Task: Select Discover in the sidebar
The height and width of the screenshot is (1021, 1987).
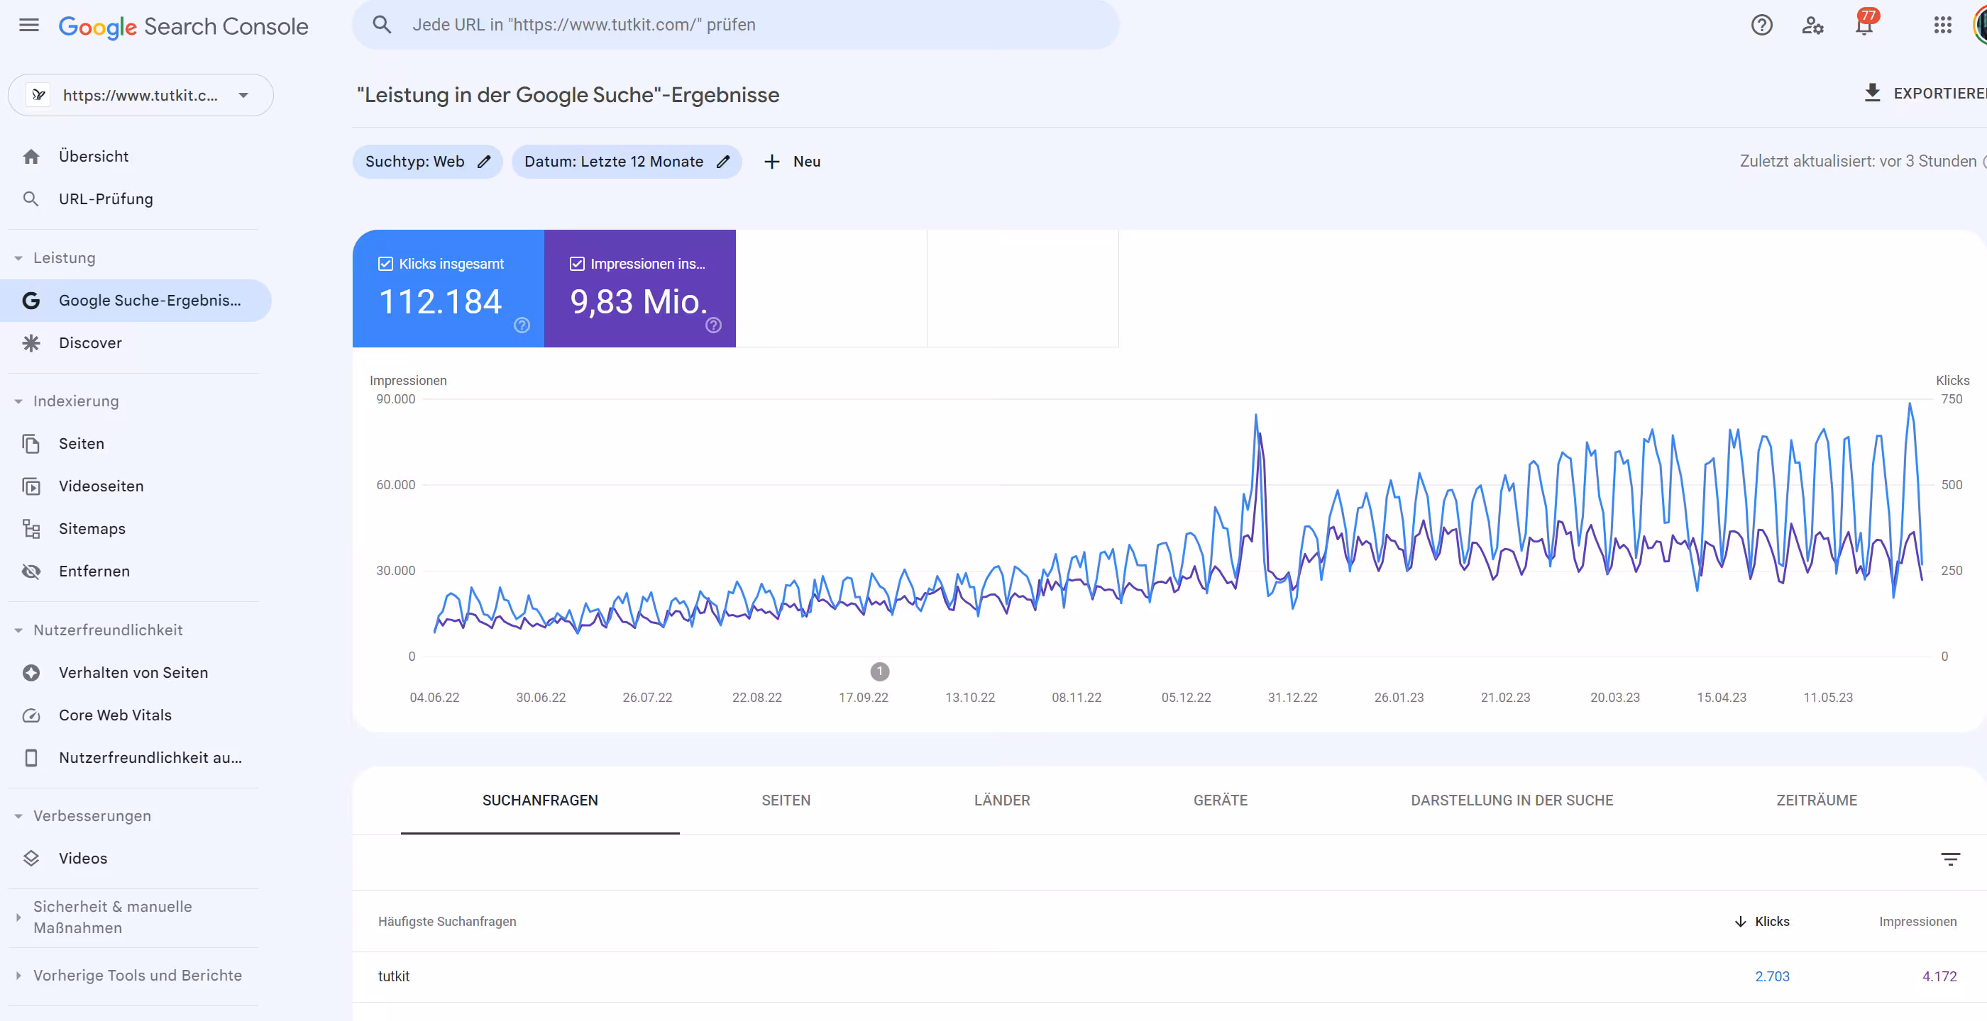Action: point(90,343)
